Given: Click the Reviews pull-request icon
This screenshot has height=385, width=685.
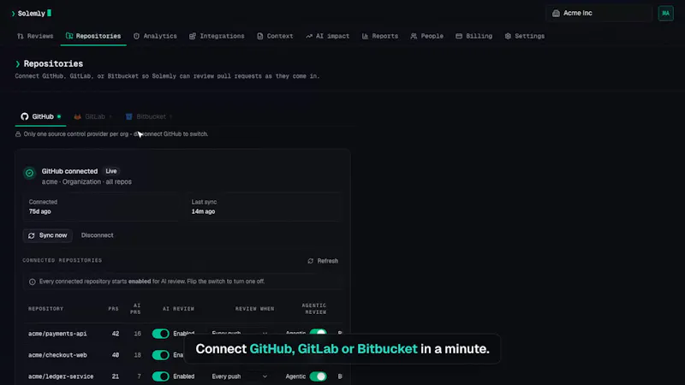Looking at the screenshot, I should coord(20,36).
